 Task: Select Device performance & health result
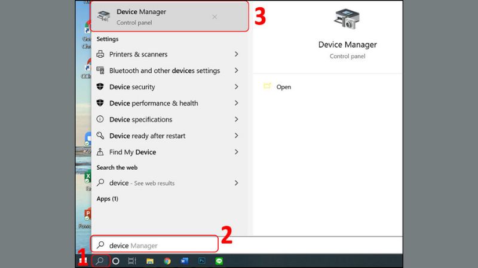click(154, 103)
